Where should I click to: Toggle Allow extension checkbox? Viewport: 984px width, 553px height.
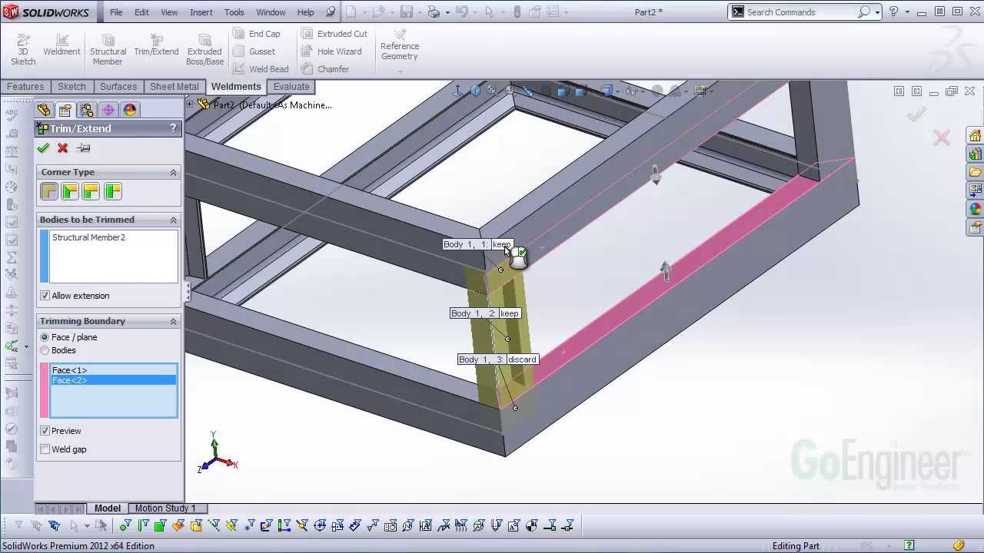tap(45, 296)
